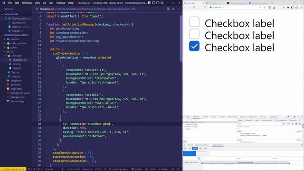The height and width of the screenshot is (171, 304).
Task: Click the Styles filter input
Action: (259, 123)
